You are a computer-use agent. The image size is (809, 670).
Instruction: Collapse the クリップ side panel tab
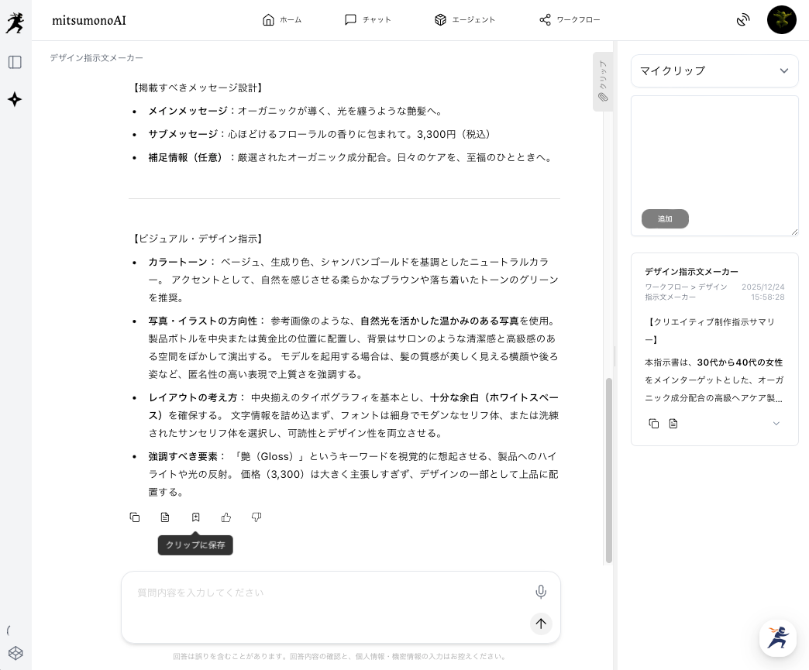tap(603, 81)
